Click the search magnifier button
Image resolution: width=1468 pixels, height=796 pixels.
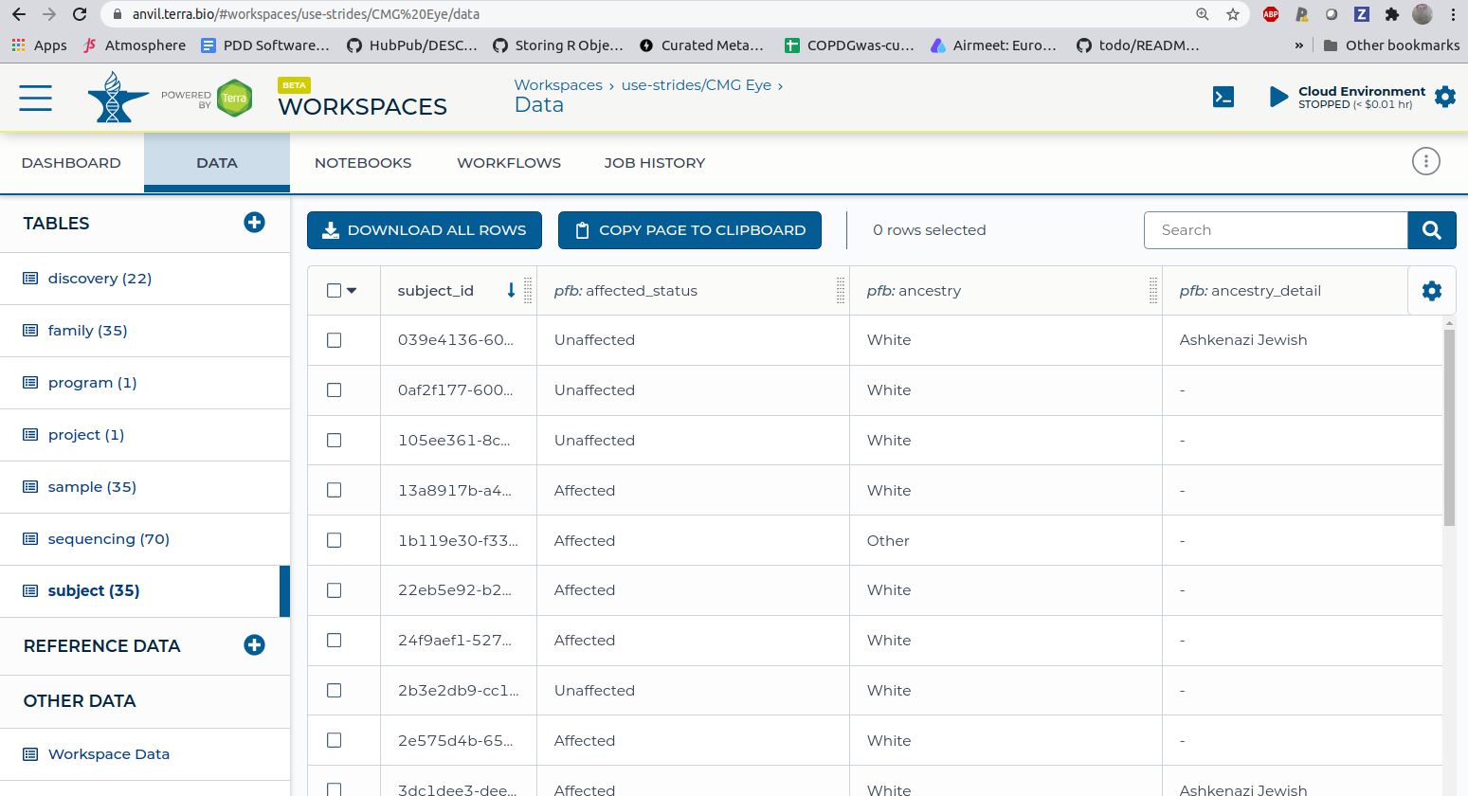tap(1432, 230)
